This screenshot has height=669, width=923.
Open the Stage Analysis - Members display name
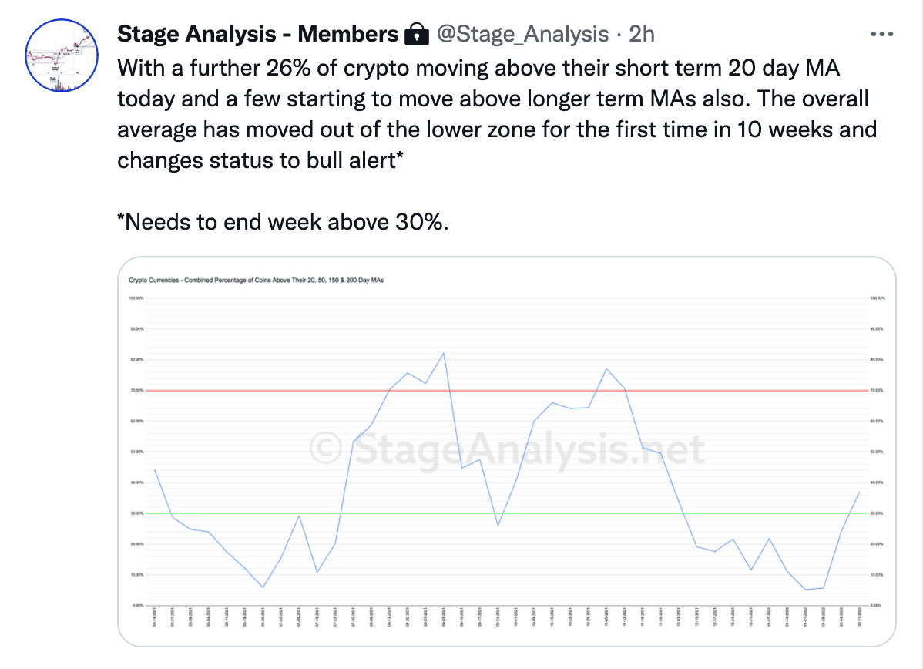click(x=258, y=34)
